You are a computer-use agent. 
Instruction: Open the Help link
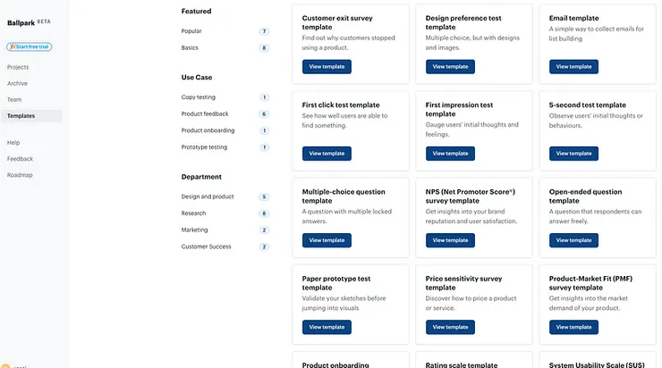click(x=13, y=142)
